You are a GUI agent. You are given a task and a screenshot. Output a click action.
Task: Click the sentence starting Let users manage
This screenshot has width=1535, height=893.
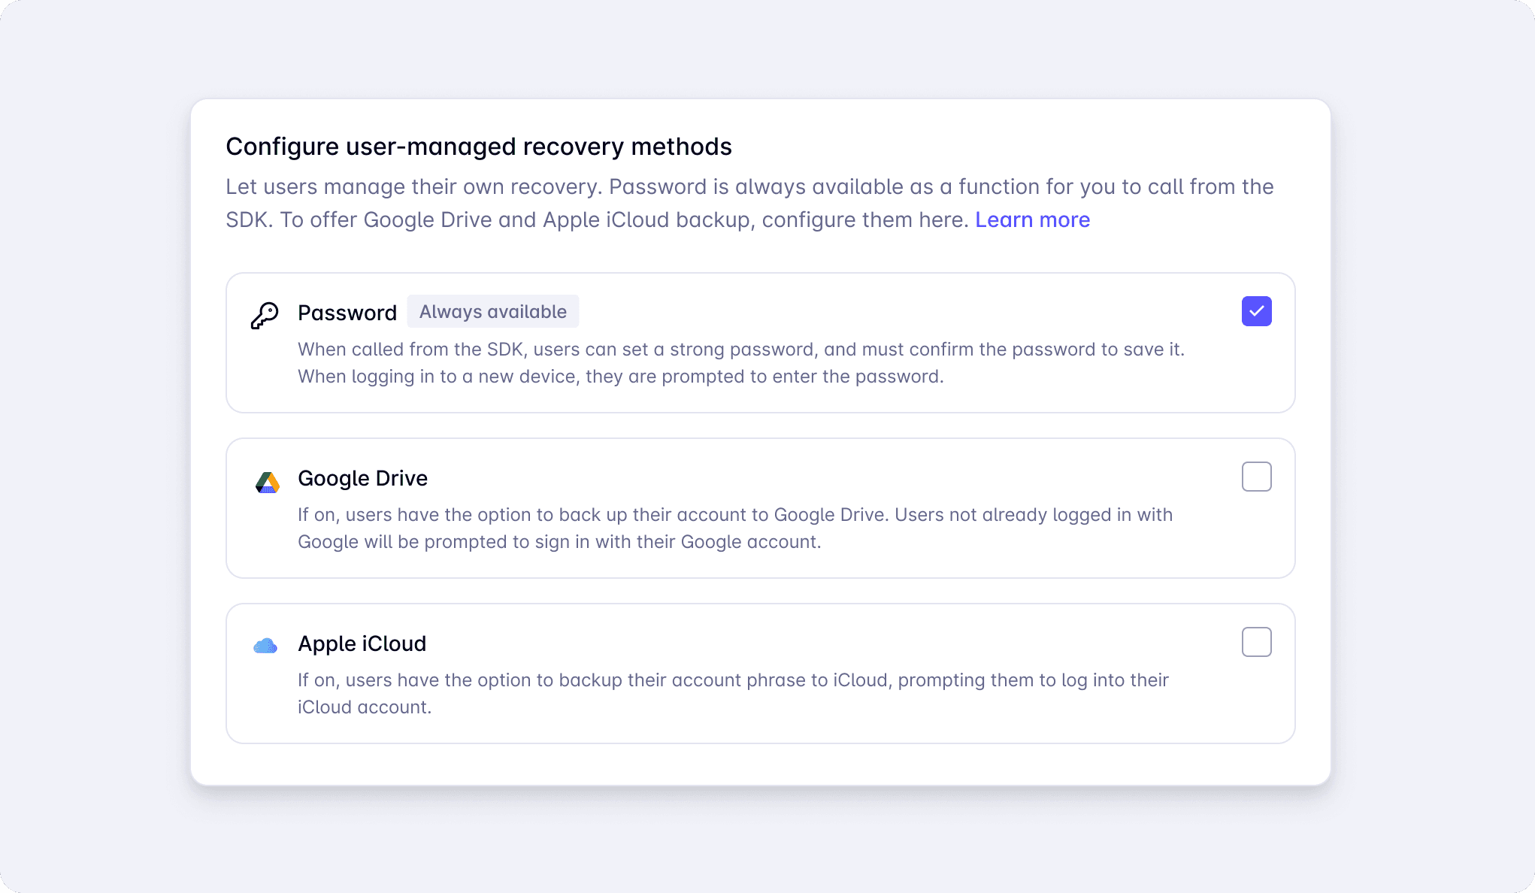[x=749, y=186]
